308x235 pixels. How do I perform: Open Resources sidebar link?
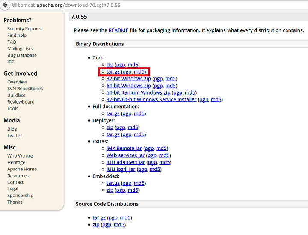(18, 176)
